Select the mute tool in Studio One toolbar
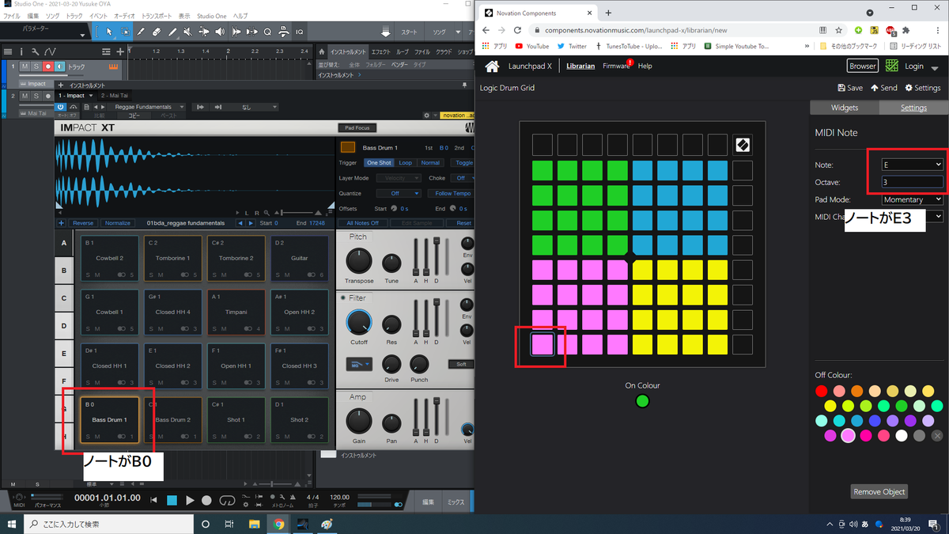Image resolution: width=949 pixels, height=534 pixels. (187, 32)
